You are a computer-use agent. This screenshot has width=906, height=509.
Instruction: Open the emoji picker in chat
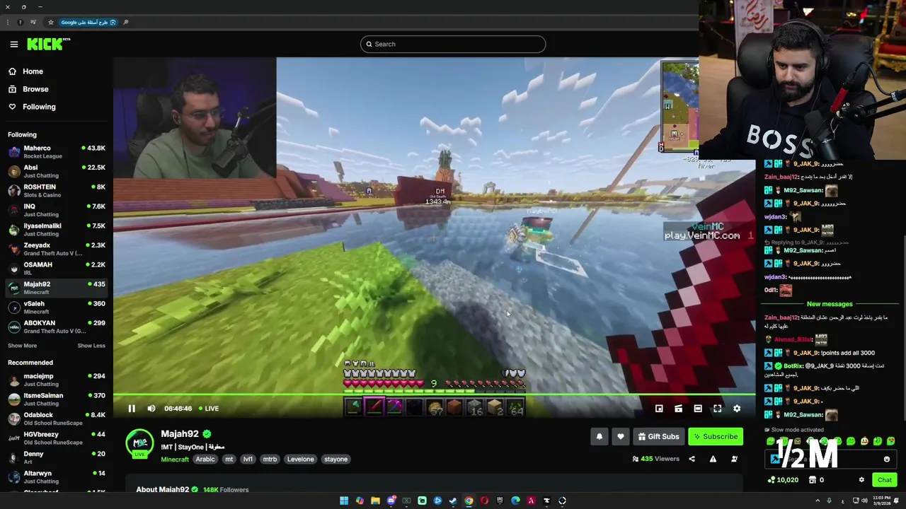point(886,460)
